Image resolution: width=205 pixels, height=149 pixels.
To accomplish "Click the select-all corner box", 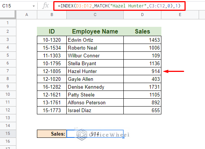I will (8, 15).
